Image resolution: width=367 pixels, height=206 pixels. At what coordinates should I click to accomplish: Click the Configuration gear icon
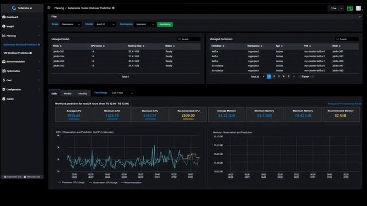point(4,89)
